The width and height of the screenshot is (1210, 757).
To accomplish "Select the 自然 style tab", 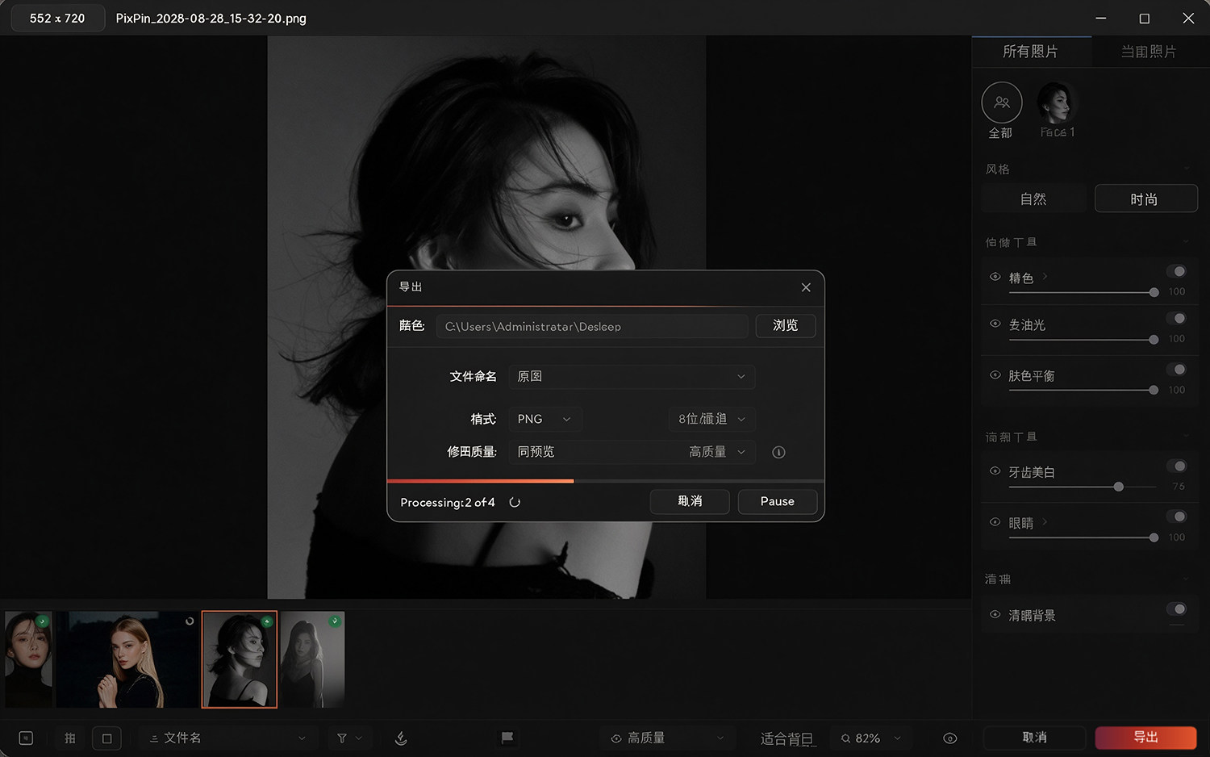I will [1033, 199].
